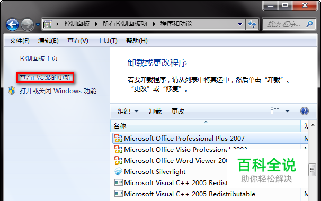This screenshot has width=321, height=201.
Task: Open the 帮助(H) menu
Action: [x=137, y=41]
